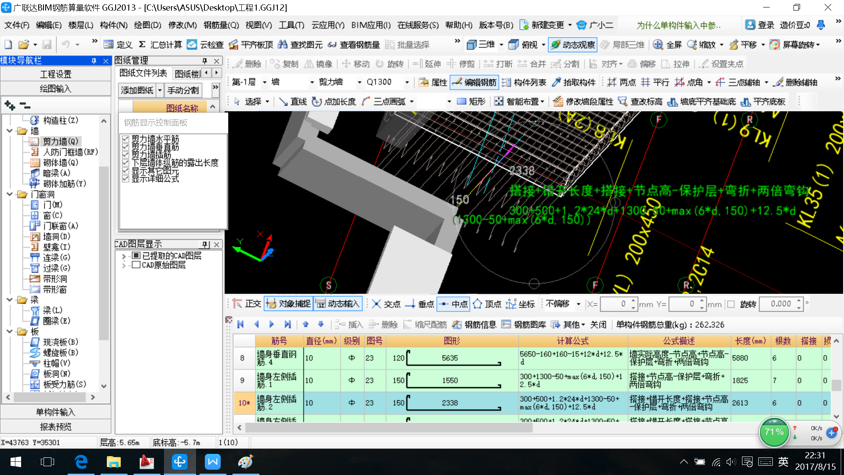Click 查改标高 check elevation tool
Screen dimensions: 844x475
point(640,102)
